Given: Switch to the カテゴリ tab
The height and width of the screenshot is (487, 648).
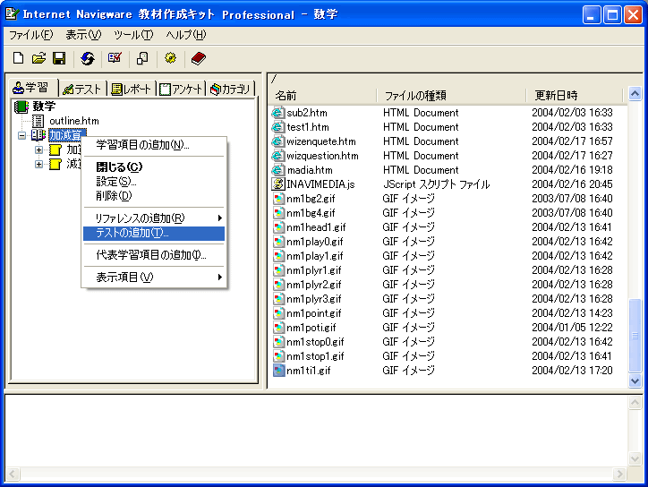Looking at the screenshot, I should [230, 89].
